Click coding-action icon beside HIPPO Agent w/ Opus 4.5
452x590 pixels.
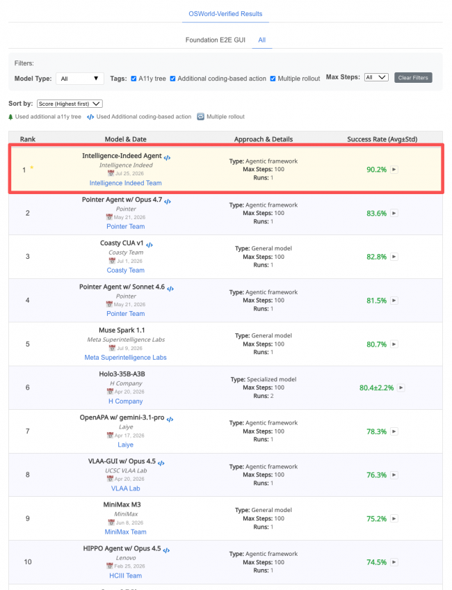pos(166,550)
